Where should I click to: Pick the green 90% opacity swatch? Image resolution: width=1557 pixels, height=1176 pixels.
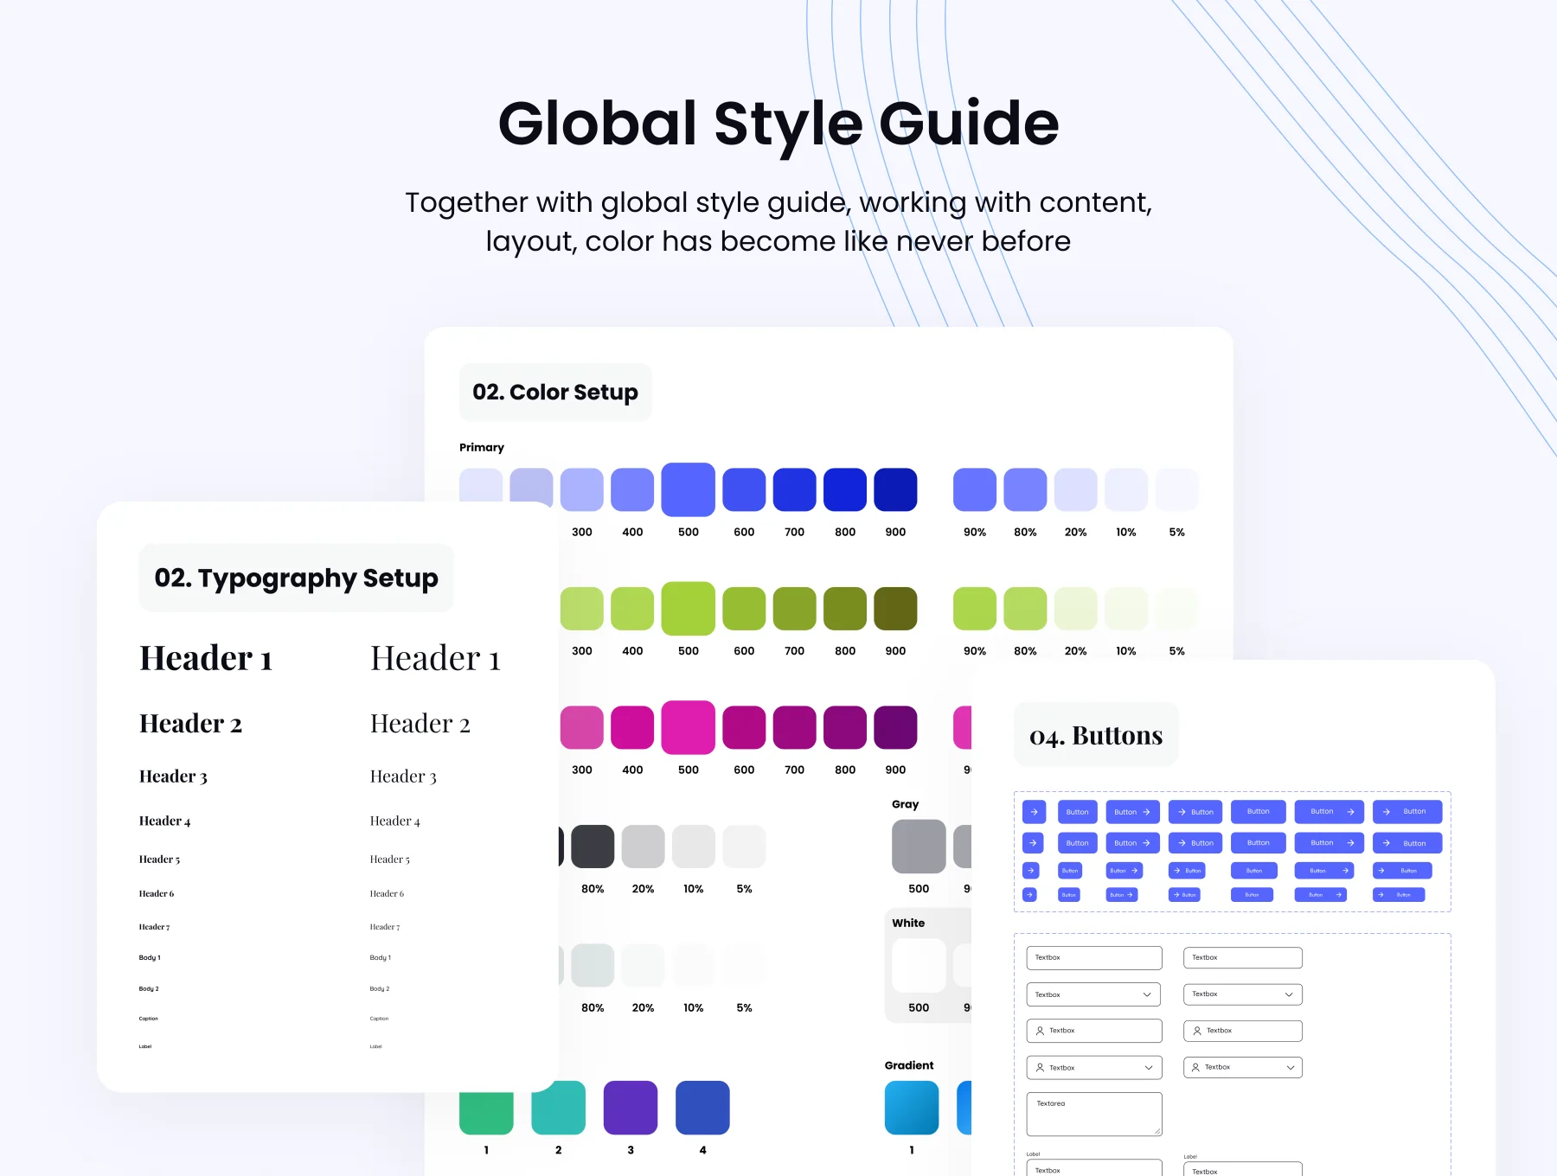(x=975, y=609)
